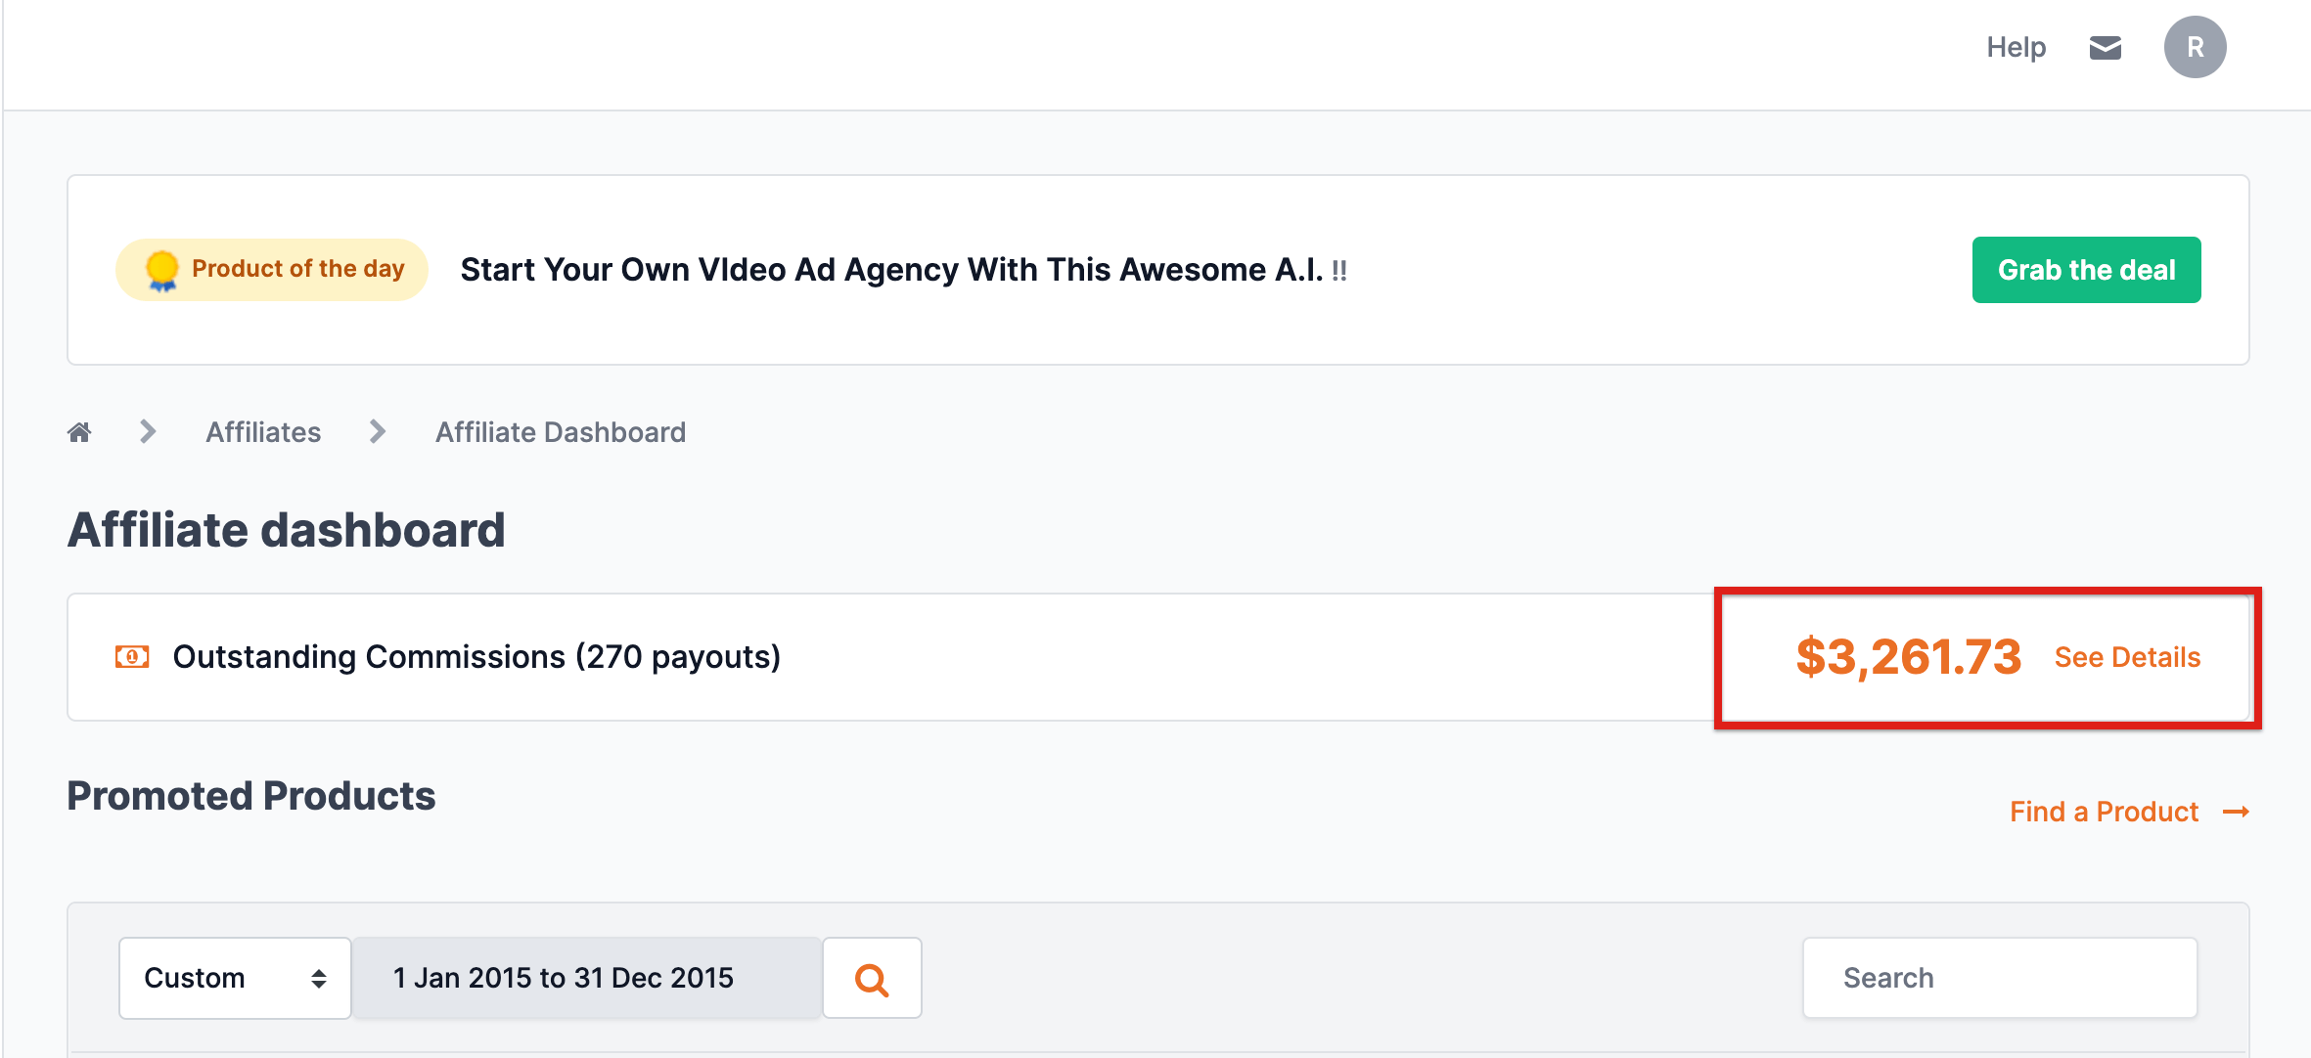Expand the Custom date range dropdown

[235, 978]
